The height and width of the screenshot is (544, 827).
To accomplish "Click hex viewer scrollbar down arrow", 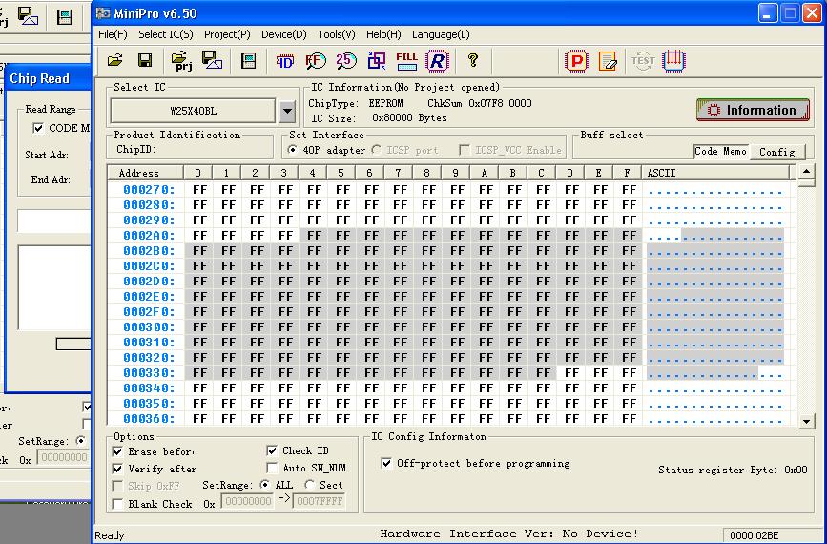I will (806, 421).
